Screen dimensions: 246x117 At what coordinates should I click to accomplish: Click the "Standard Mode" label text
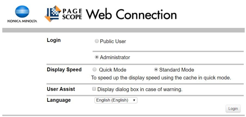click(176, 70)
